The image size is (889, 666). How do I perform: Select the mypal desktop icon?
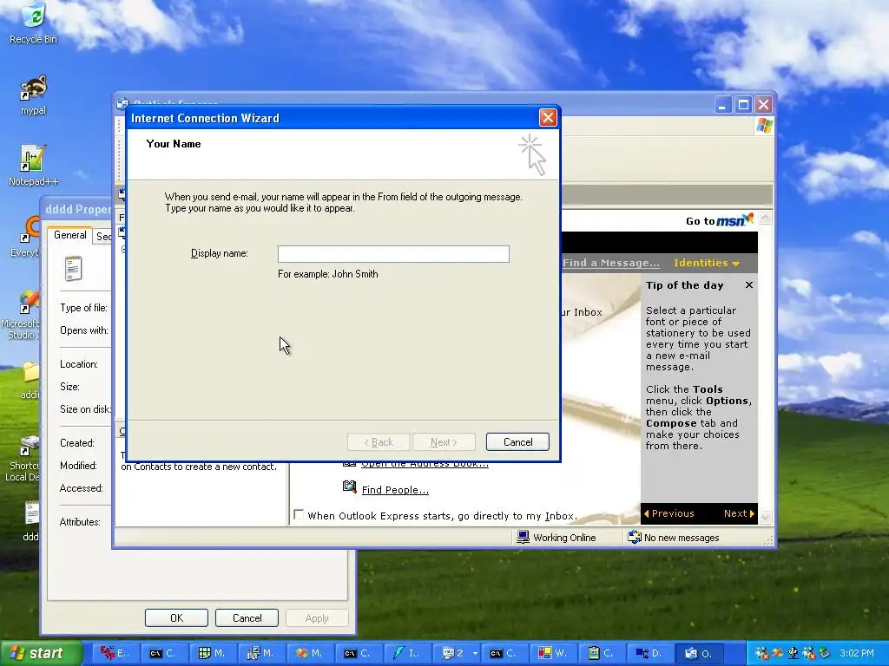[x=34, y=95]
